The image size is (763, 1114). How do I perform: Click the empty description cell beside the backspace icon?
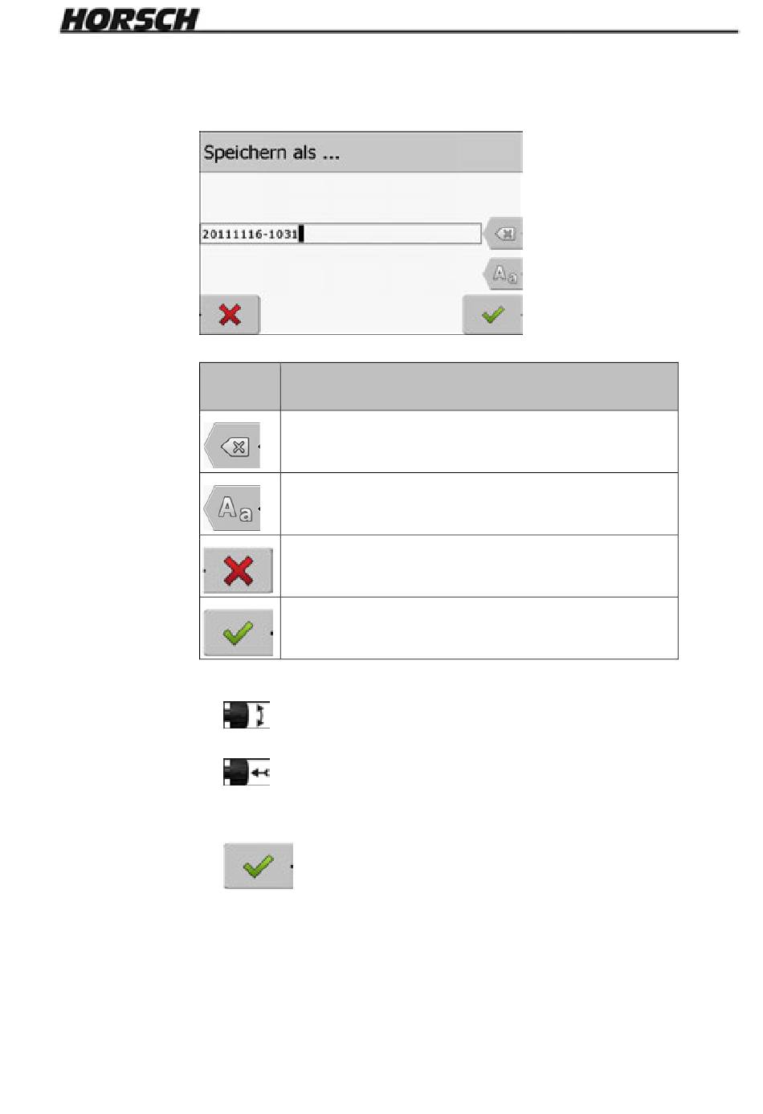click(x=479, y=442)
